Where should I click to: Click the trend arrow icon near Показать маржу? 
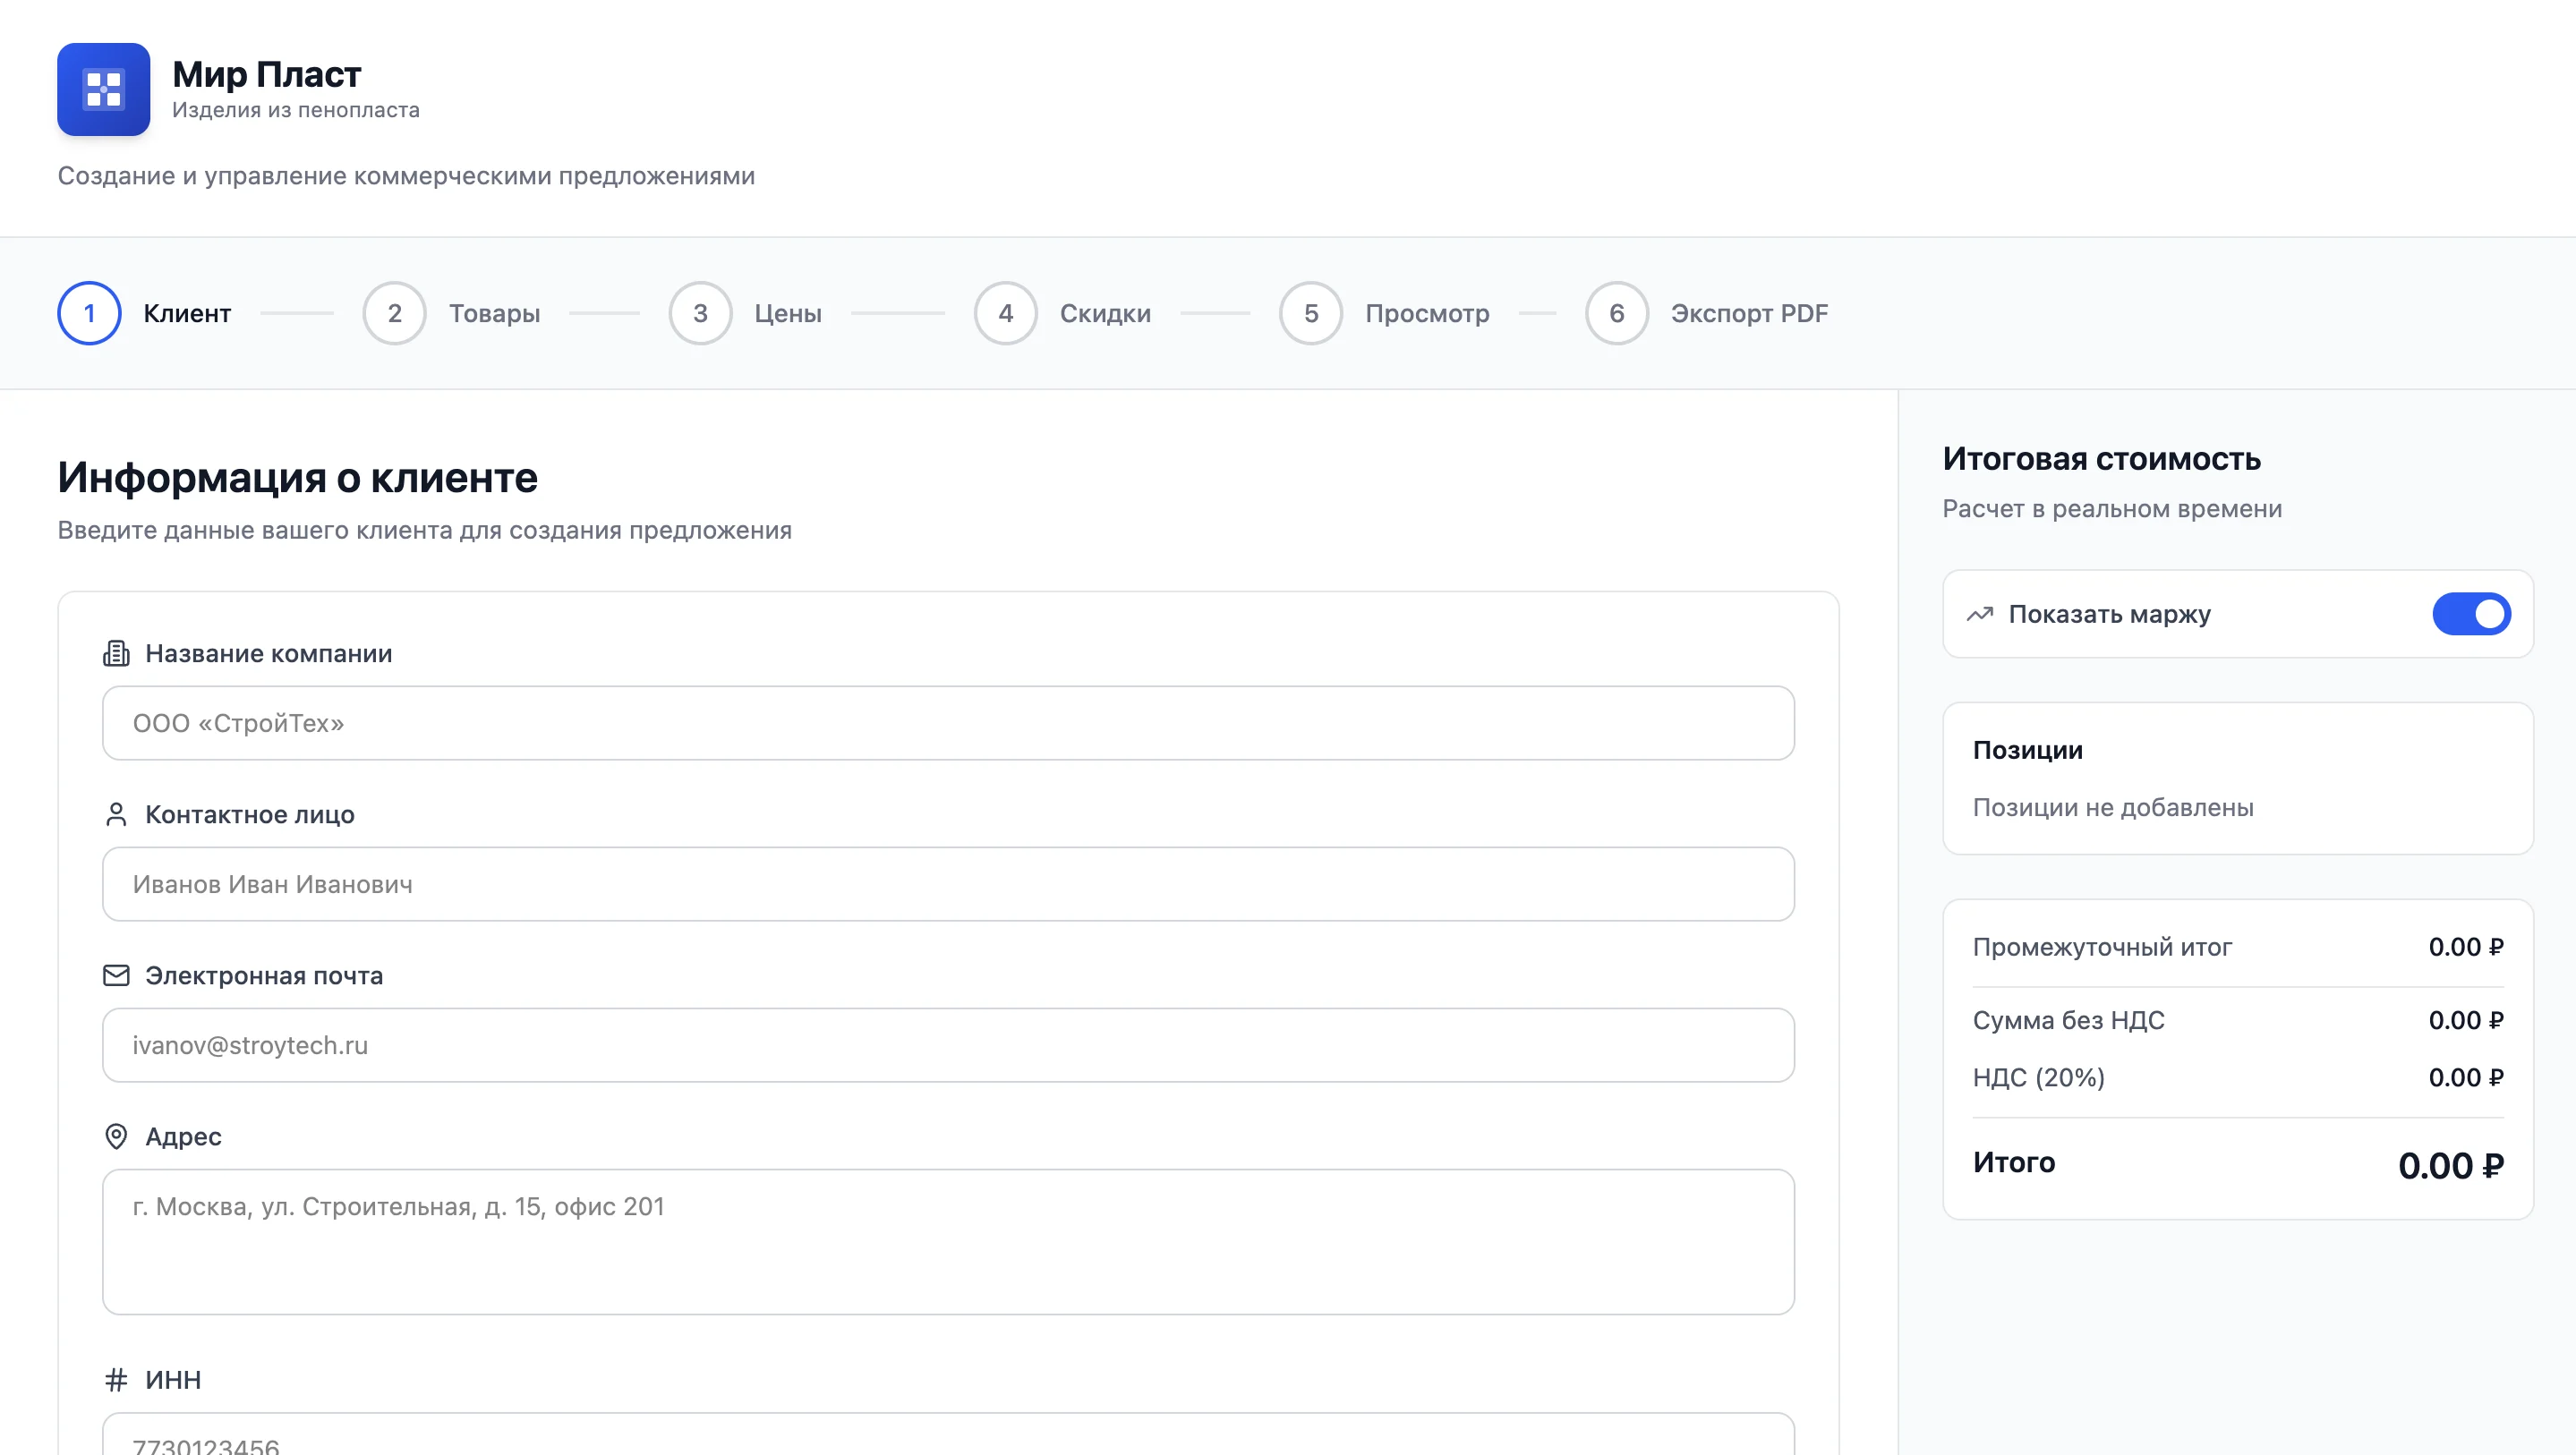pos(1979,614)
